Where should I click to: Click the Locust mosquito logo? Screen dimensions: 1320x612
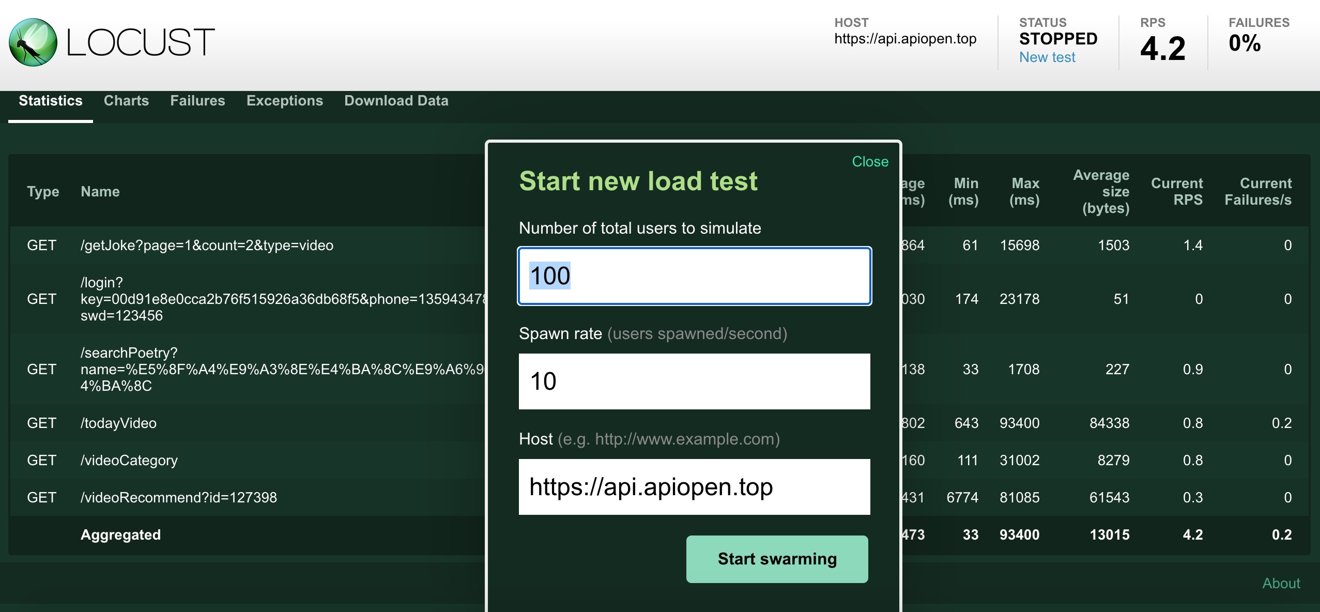pyautogui.click(x=34, y=40)
